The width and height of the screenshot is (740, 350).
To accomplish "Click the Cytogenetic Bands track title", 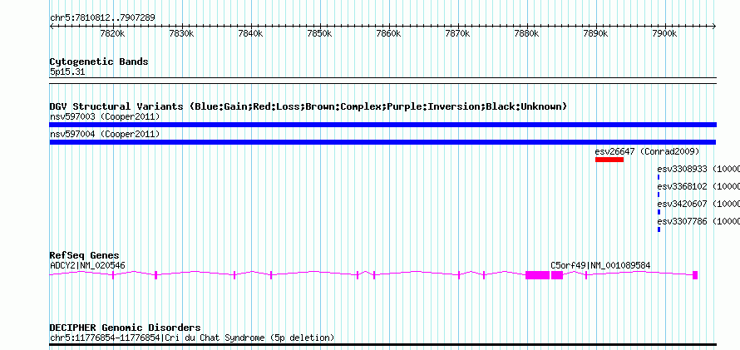I will tap(99, 62).
